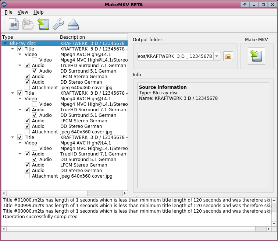Viewport: 278px width, 241px height.
Task: Click the Open disc folder toolbar icon
Action: 28,24
